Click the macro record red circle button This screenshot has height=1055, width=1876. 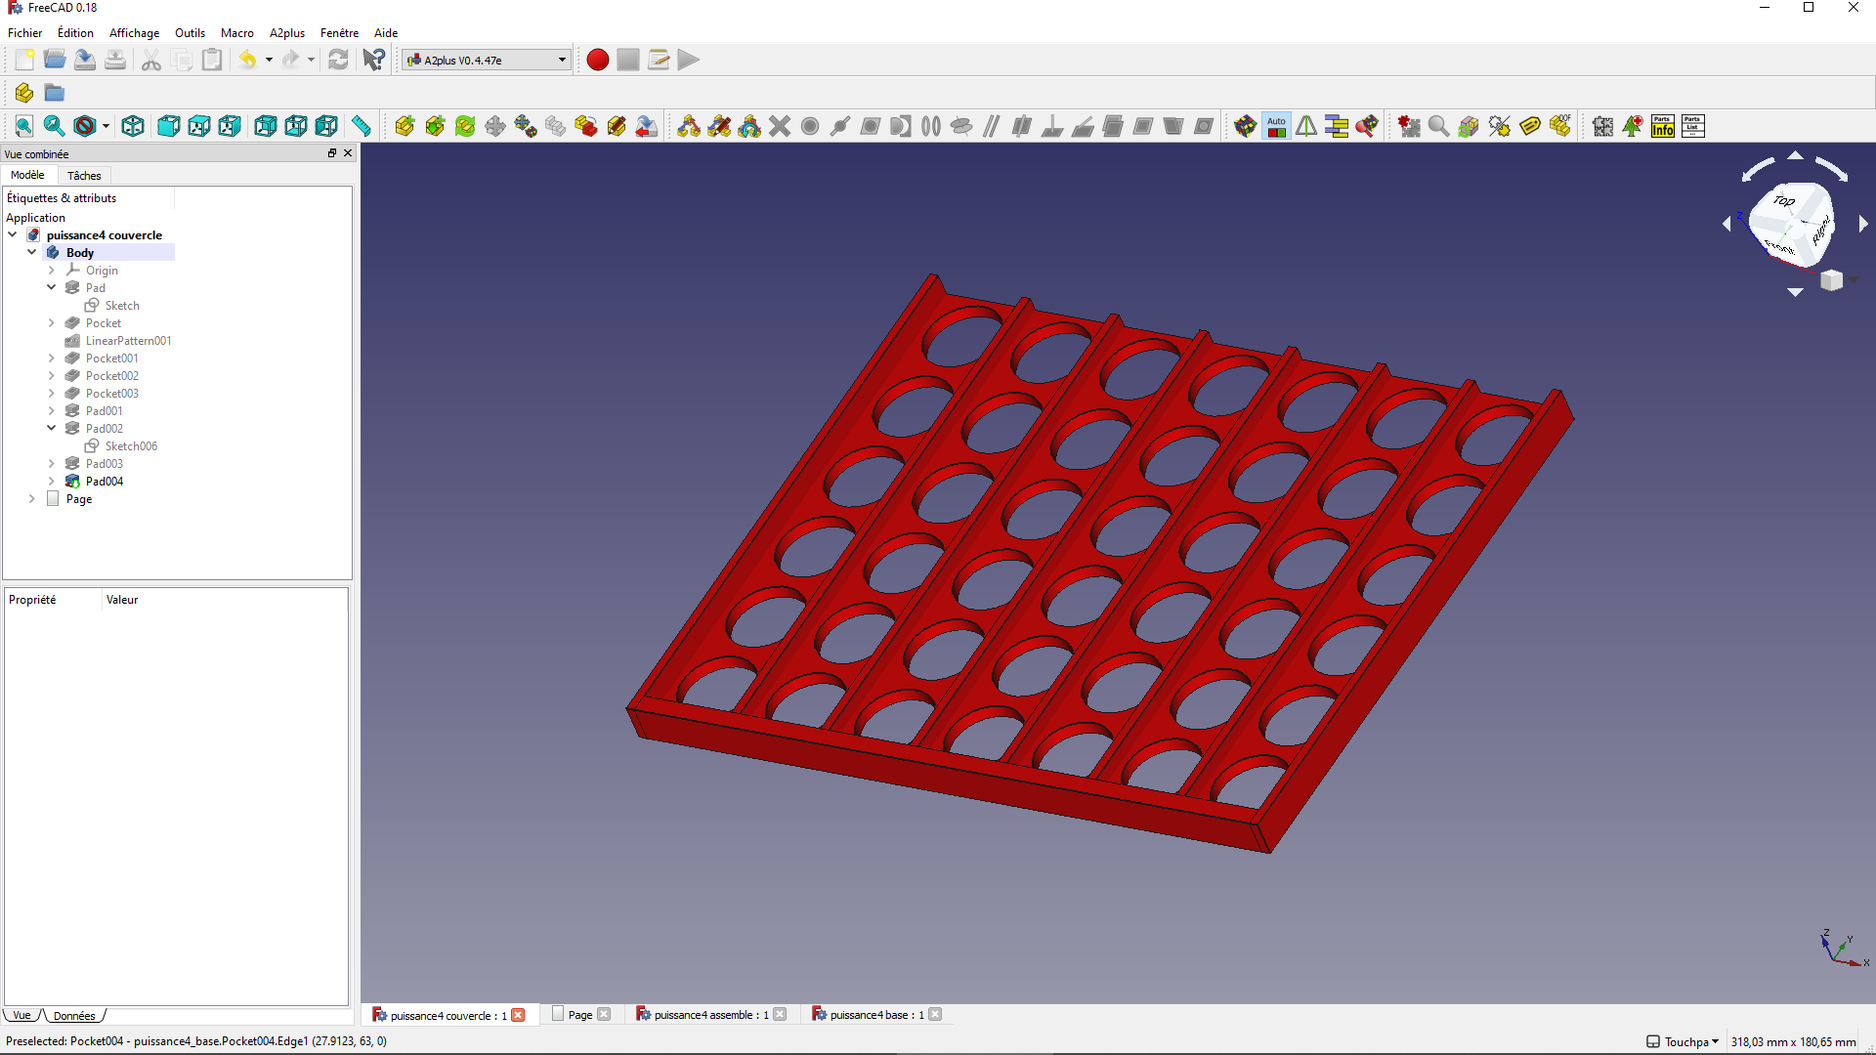(x=598, y=60)
